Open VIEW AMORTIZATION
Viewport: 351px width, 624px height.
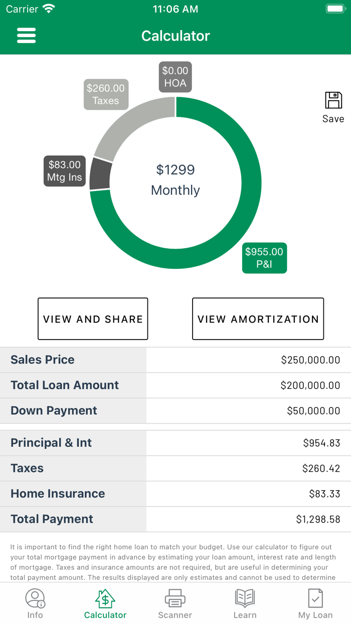tap(258, 319)
